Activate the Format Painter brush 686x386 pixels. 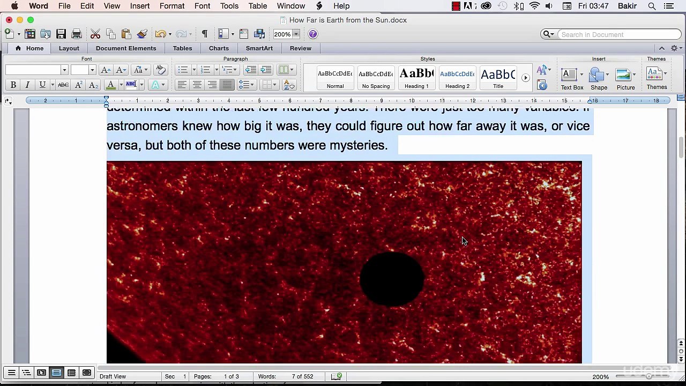(142, 34)
